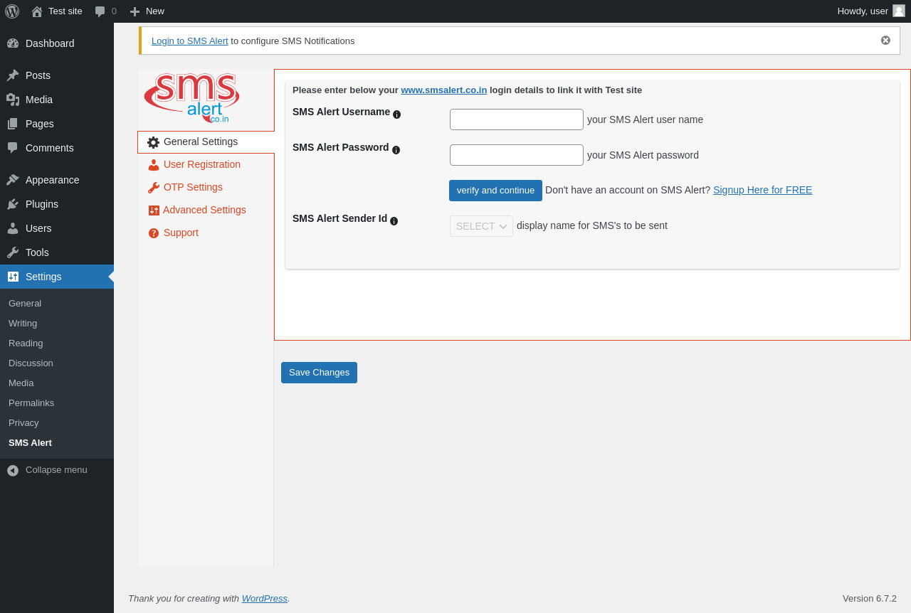Click the Media sidebar icon
Screen dimensions: 911x613
[13, 100]
